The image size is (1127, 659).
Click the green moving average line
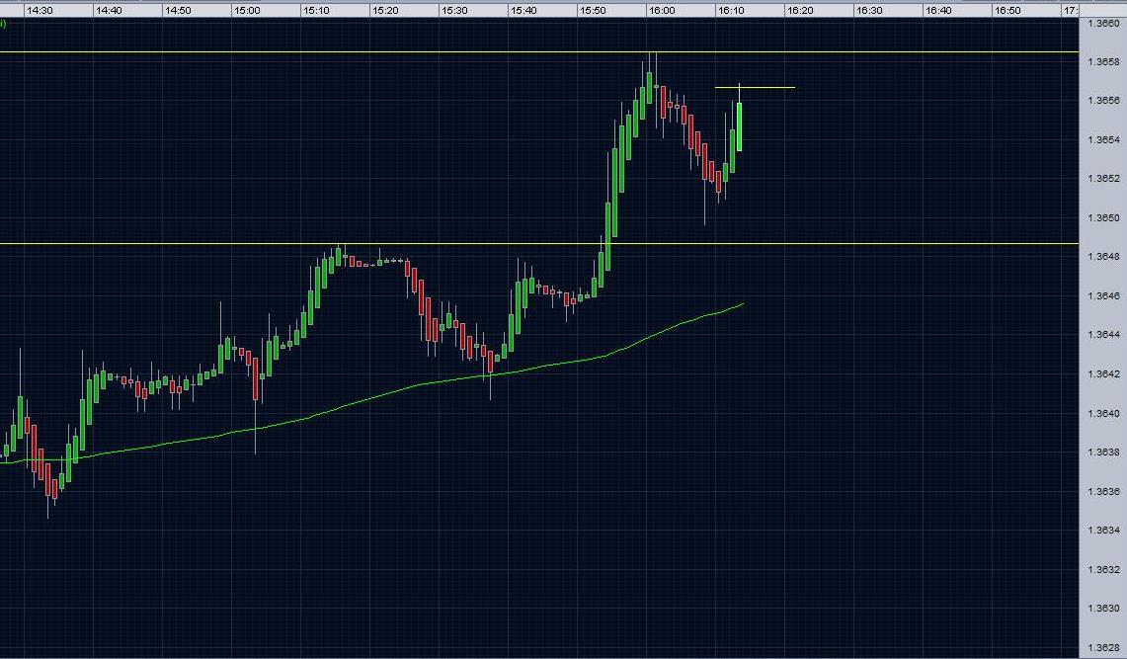pyautogui.click(x=371, y=399)
